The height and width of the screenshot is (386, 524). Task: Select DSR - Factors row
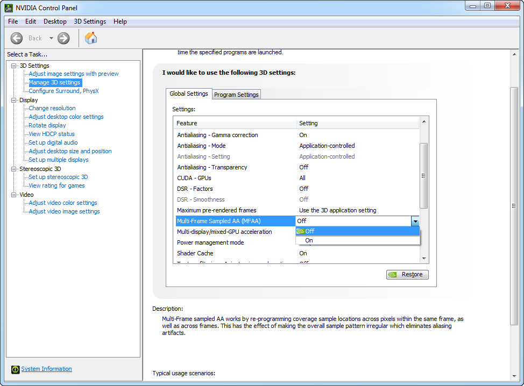point(297,189)
